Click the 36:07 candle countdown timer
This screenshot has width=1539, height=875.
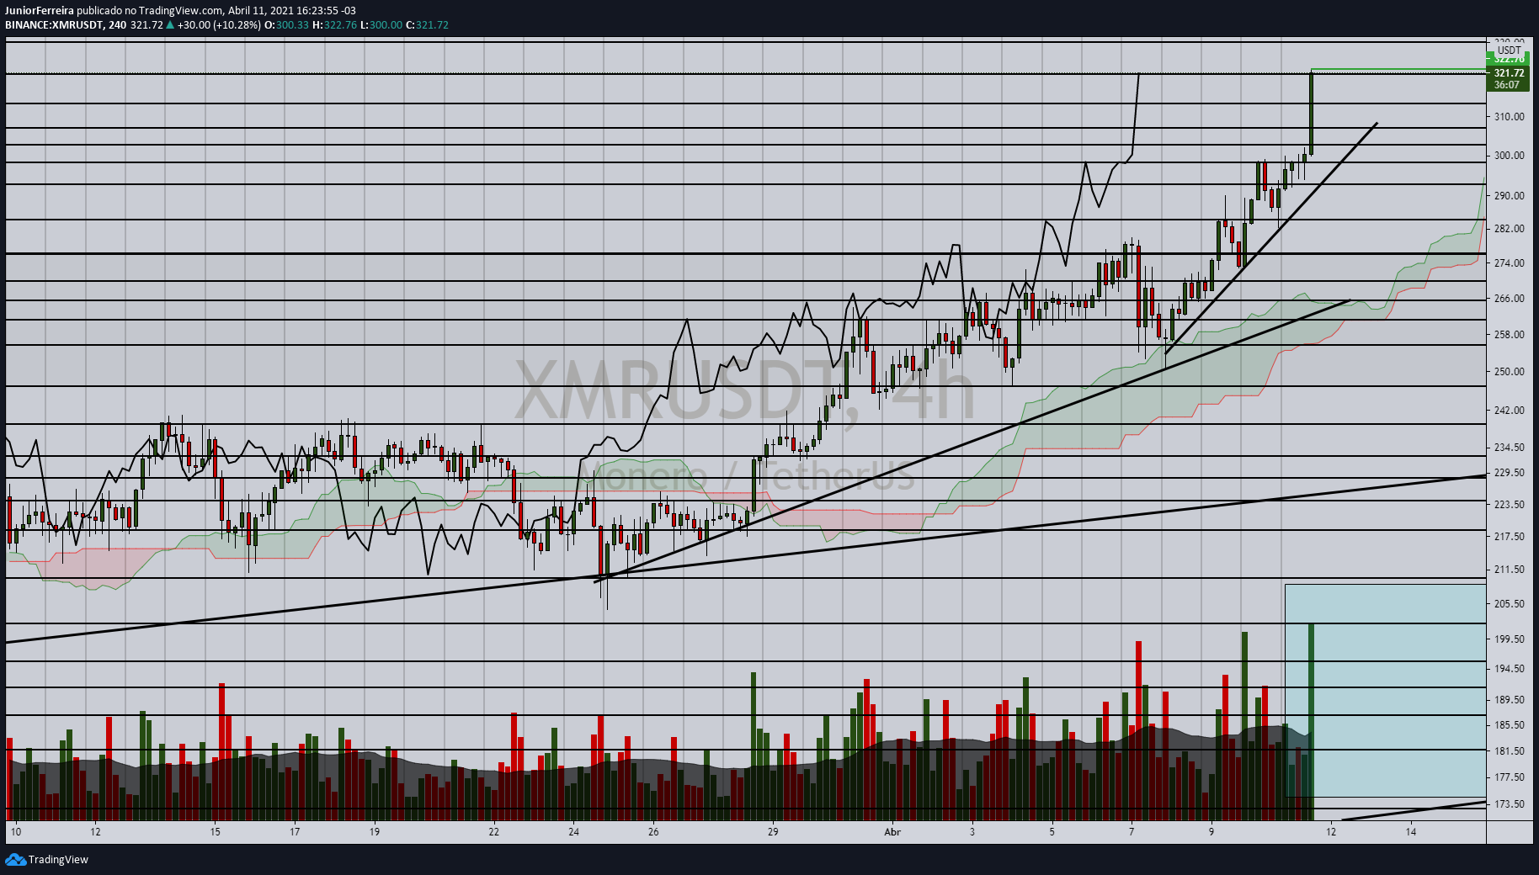[1507, 85]
